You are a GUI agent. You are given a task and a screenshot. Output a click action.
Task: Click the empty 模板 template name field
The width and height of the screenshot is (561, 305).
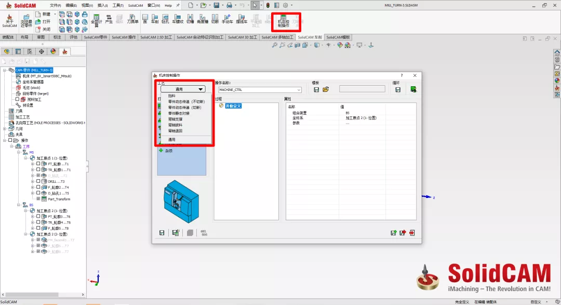pyautogui.click(x=362, y=89)
